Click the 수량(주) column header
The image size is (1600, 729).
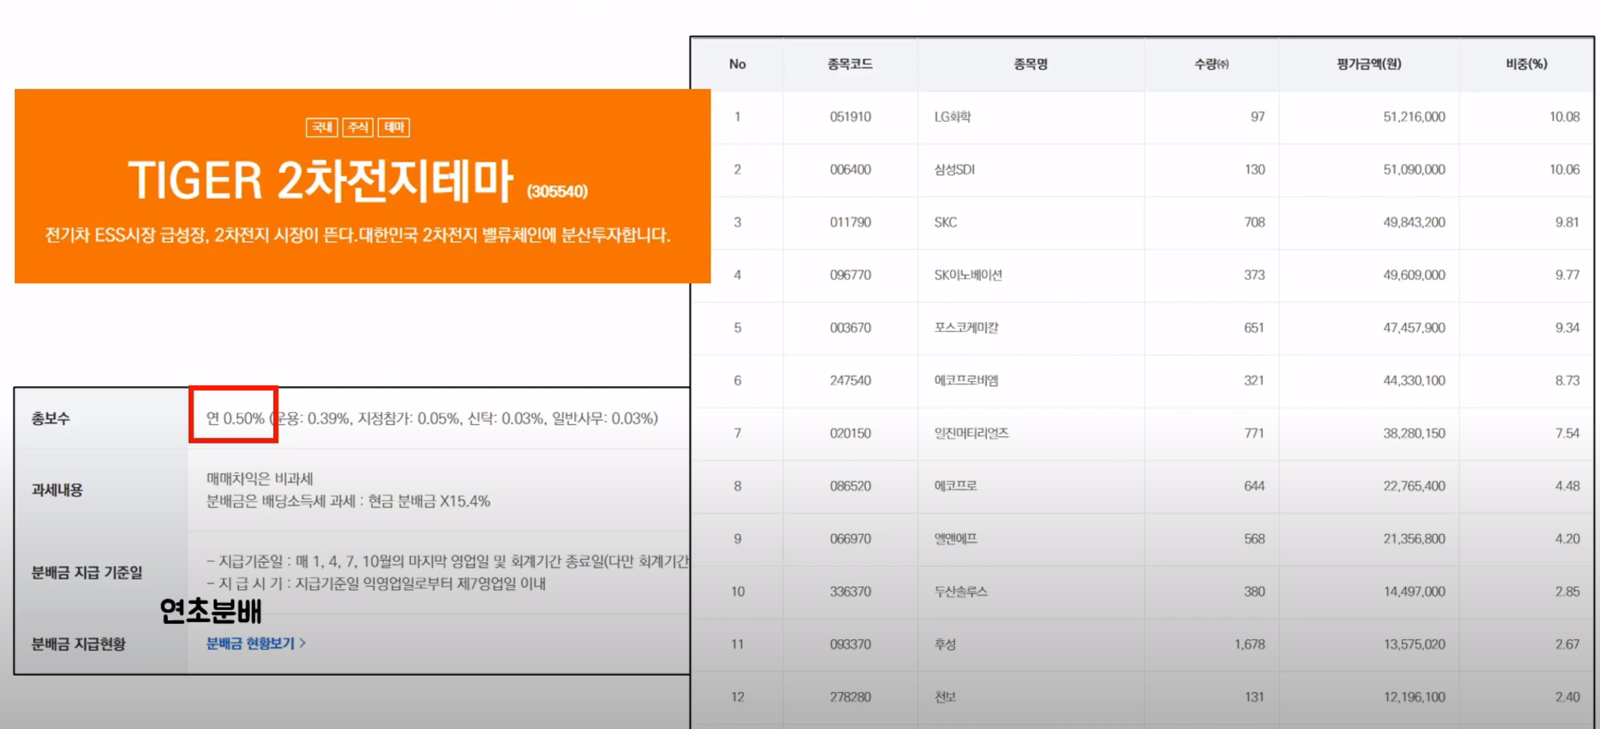(x=1212, y=64)
